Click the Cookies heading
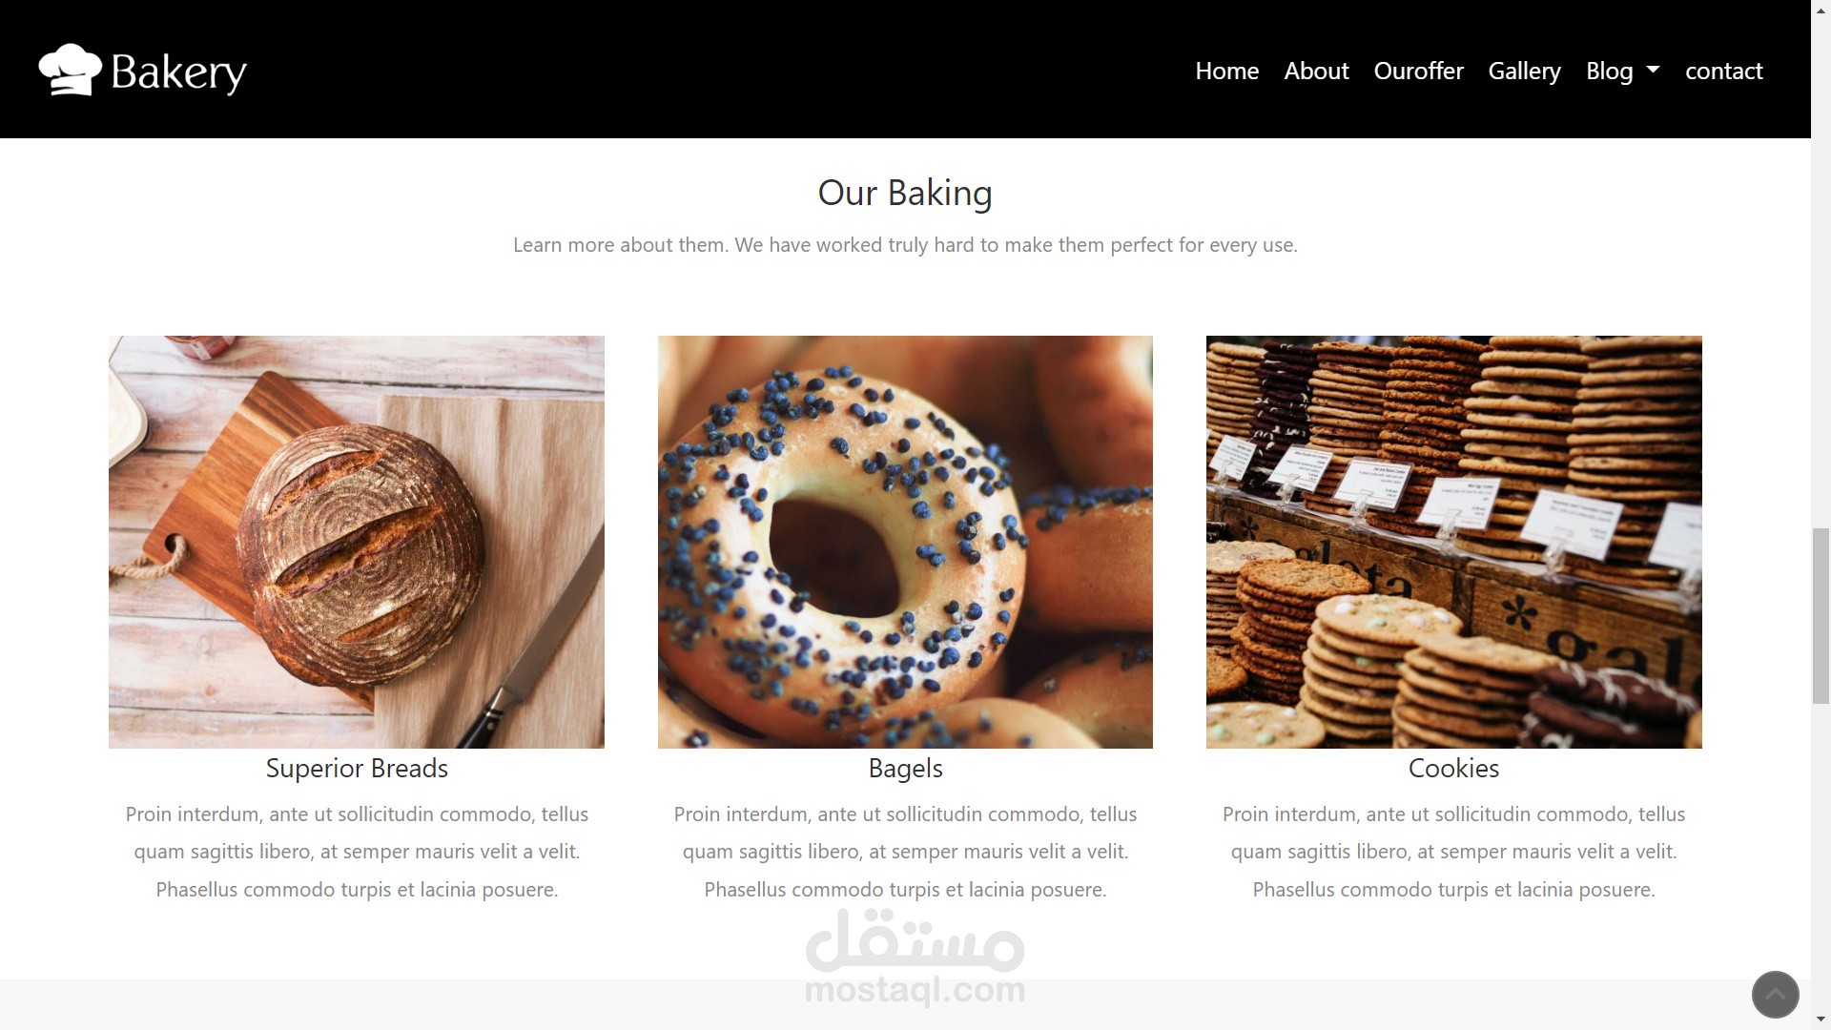This screenshot has width=1831, height=1030. (1453, 769)
